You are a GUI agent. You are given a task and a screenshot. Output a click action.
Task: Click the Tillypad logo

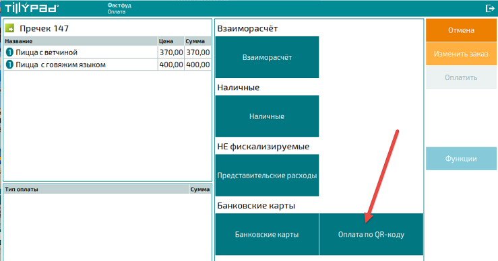coord(32,8)
